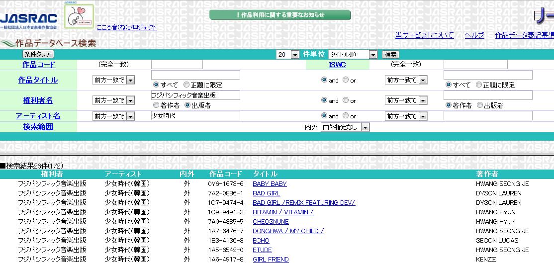Click the JASRAC logo

coord(29,20)
